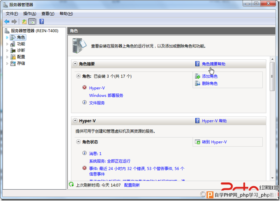Select the 诊断 tree item label
The image size is (280, 201).
(x=21, y=50)
